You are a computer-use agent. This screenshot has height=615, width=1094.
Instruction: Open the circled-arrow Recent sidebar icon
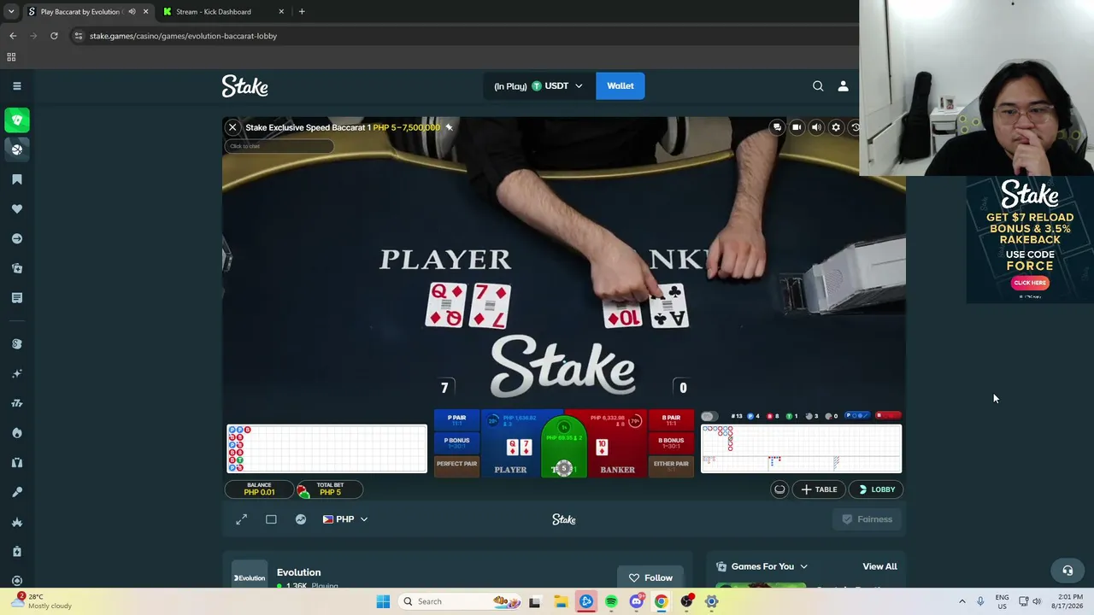click(17, 238)
